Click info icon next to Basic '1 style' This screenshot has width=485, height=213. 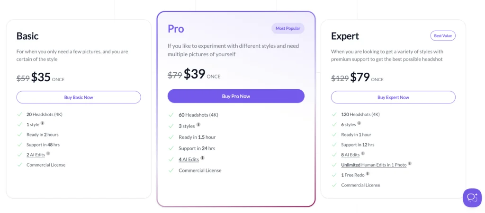[x=43, y=124]
